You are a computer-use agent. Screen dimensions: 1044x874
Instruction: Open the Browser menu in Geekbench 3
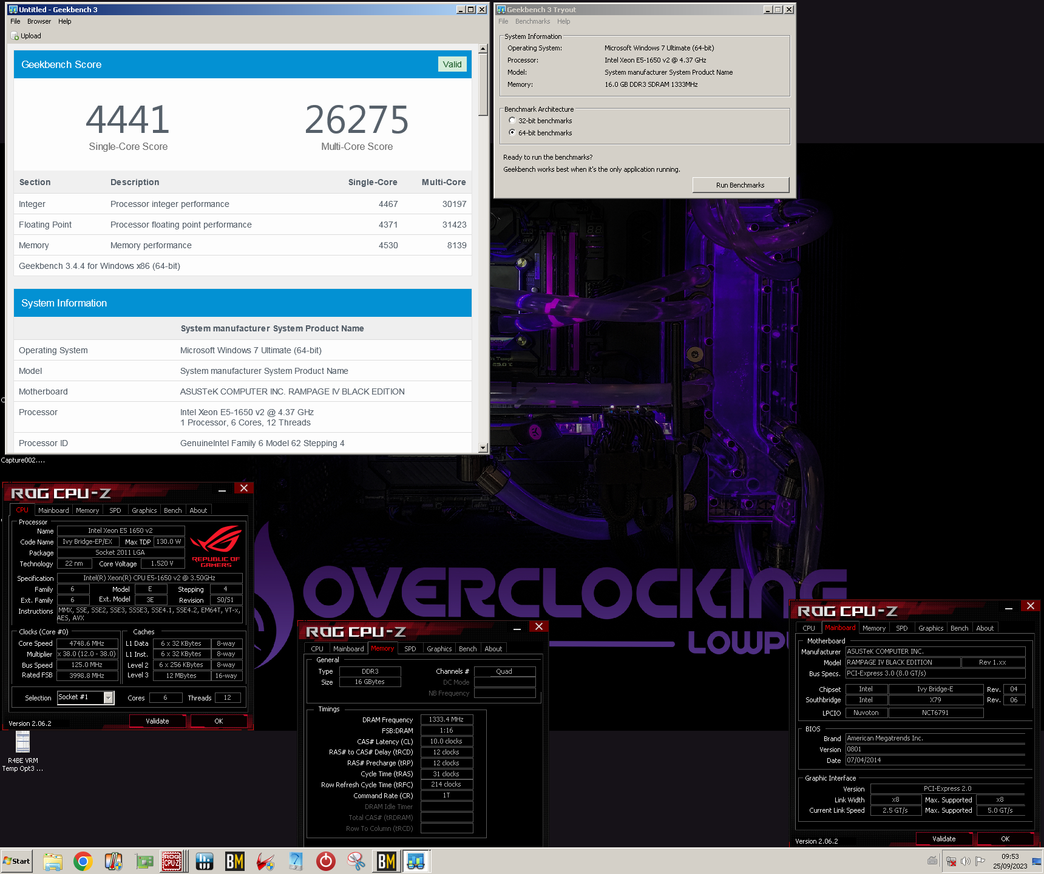[39, 21]
